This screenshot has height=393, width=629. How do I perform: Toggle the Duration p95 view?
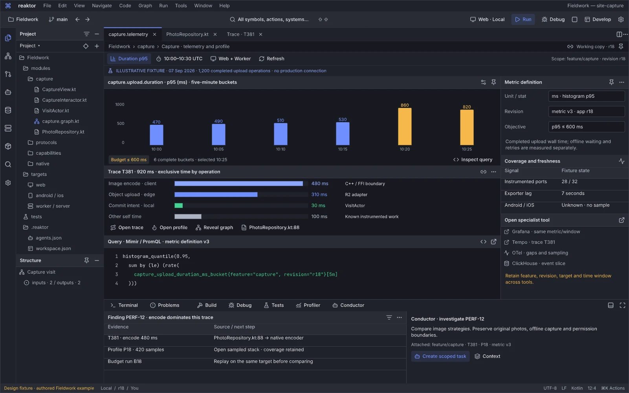click(129, 58)
